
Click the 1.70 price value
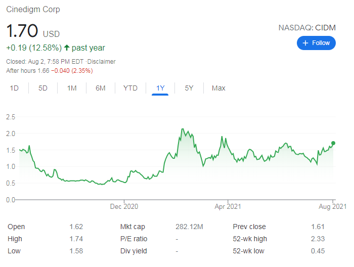(x=22, y=31)
